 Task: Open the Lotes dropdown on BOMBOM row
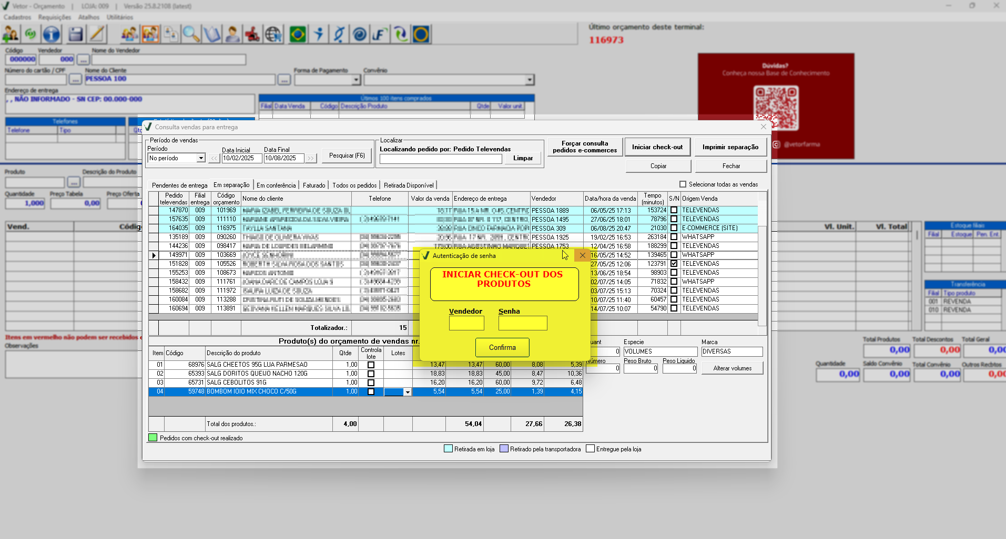[407, 392]
